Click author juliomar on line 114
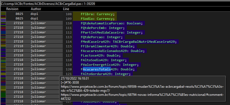The image size is (230, 105). (x=38, y=41)
